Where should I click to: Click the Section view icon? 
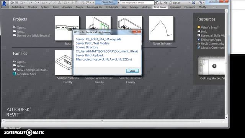click(72, 3)
